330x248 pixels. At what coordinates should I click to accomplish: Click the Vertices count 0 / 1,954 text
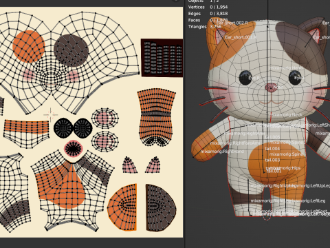pos(219,7)
